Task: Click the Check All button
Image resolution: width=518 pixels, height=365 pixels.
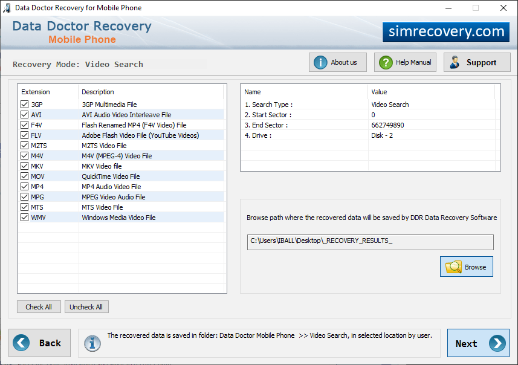Action: click(x=39, y=307)
